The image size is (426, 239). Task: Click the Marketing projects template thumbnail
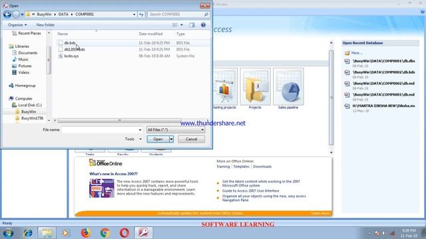click(224, 86)
